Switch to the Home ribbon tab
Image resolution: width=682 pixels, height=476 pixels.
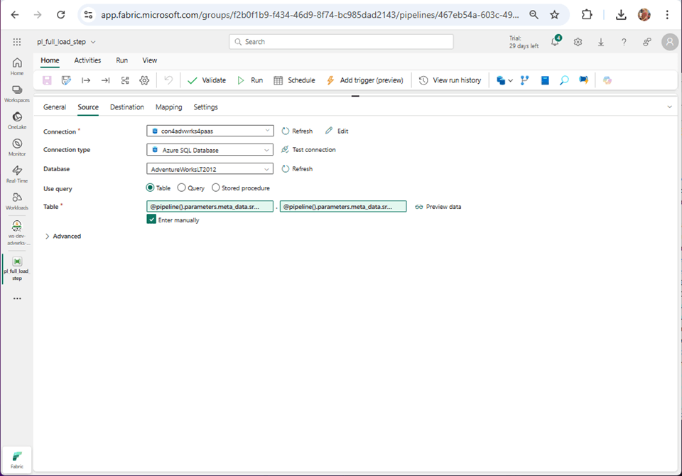[x=50, y=60]
